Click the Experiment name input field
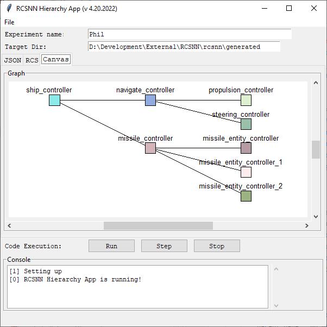327x327 pixels. coord(190,34)
